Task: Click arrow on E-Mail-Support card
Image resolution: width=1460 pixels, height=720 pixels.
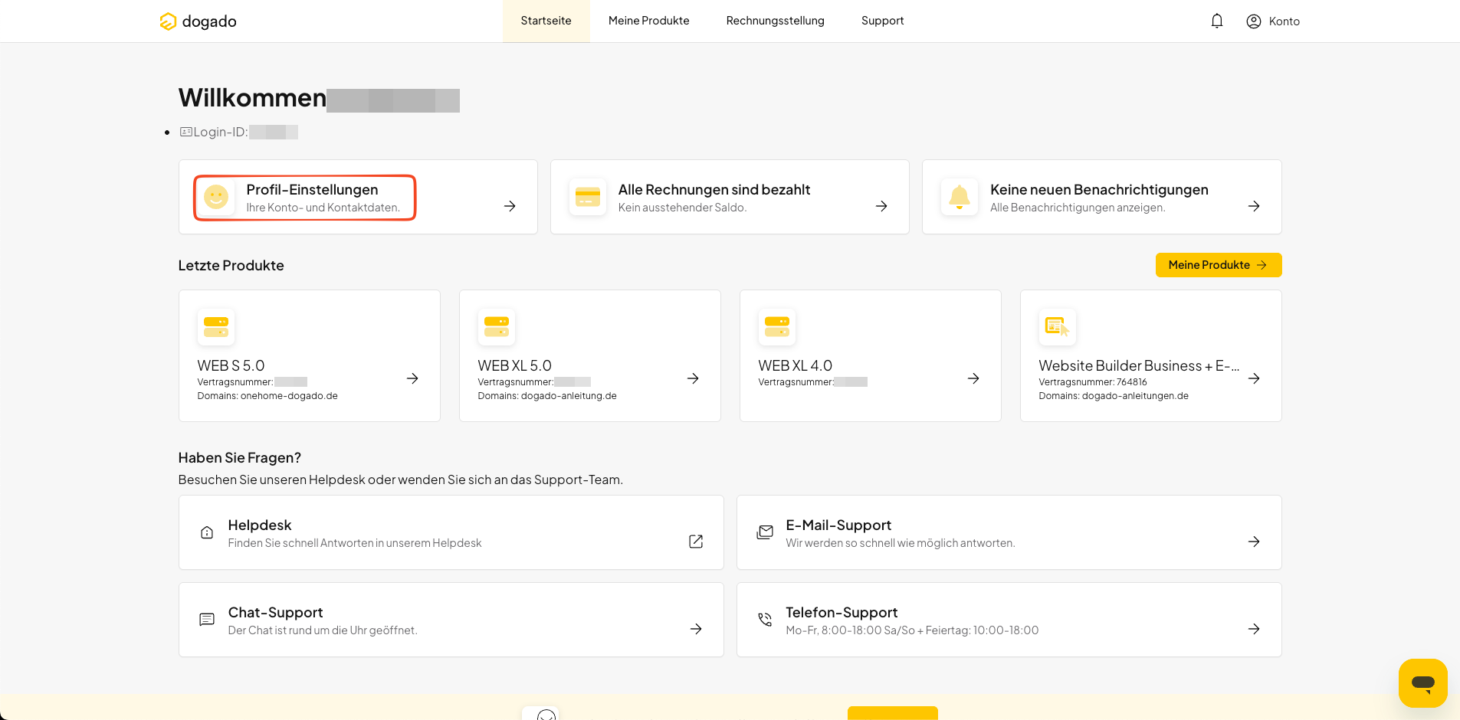Action: (x=1254, y=542)
